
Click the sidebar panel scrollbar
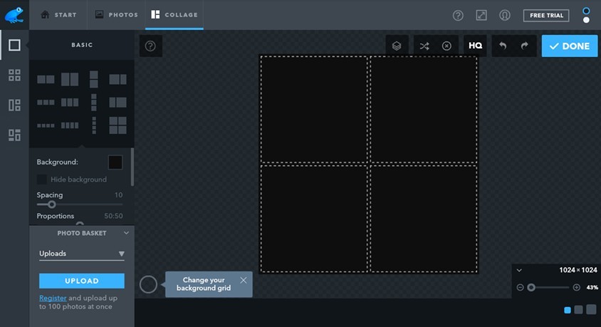tap(132, 167)
